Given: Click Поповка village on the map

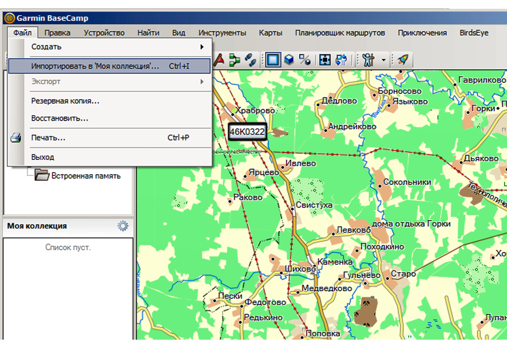Looking at the screenshot, I should [x=323, y=333].
